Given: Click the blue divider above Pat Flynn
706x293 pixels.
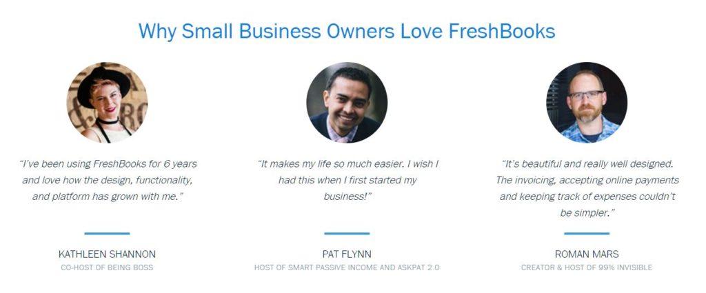Looking at the screenshot, I should pos(347,234).
